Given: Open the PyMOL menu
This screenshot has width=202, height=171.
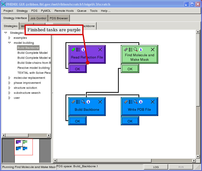Looking at the screenshot, I should point(46,11).
